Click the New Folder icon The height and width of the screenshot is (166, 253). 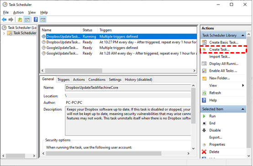coord(204,78)
